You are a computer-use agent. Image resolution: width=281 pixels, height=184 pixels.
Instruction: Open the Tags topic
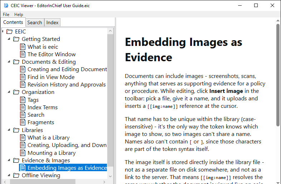(33, 100)
